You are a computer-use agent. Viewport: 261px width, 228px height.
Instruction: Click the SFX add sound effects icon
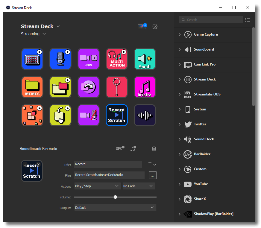[120, 148]
